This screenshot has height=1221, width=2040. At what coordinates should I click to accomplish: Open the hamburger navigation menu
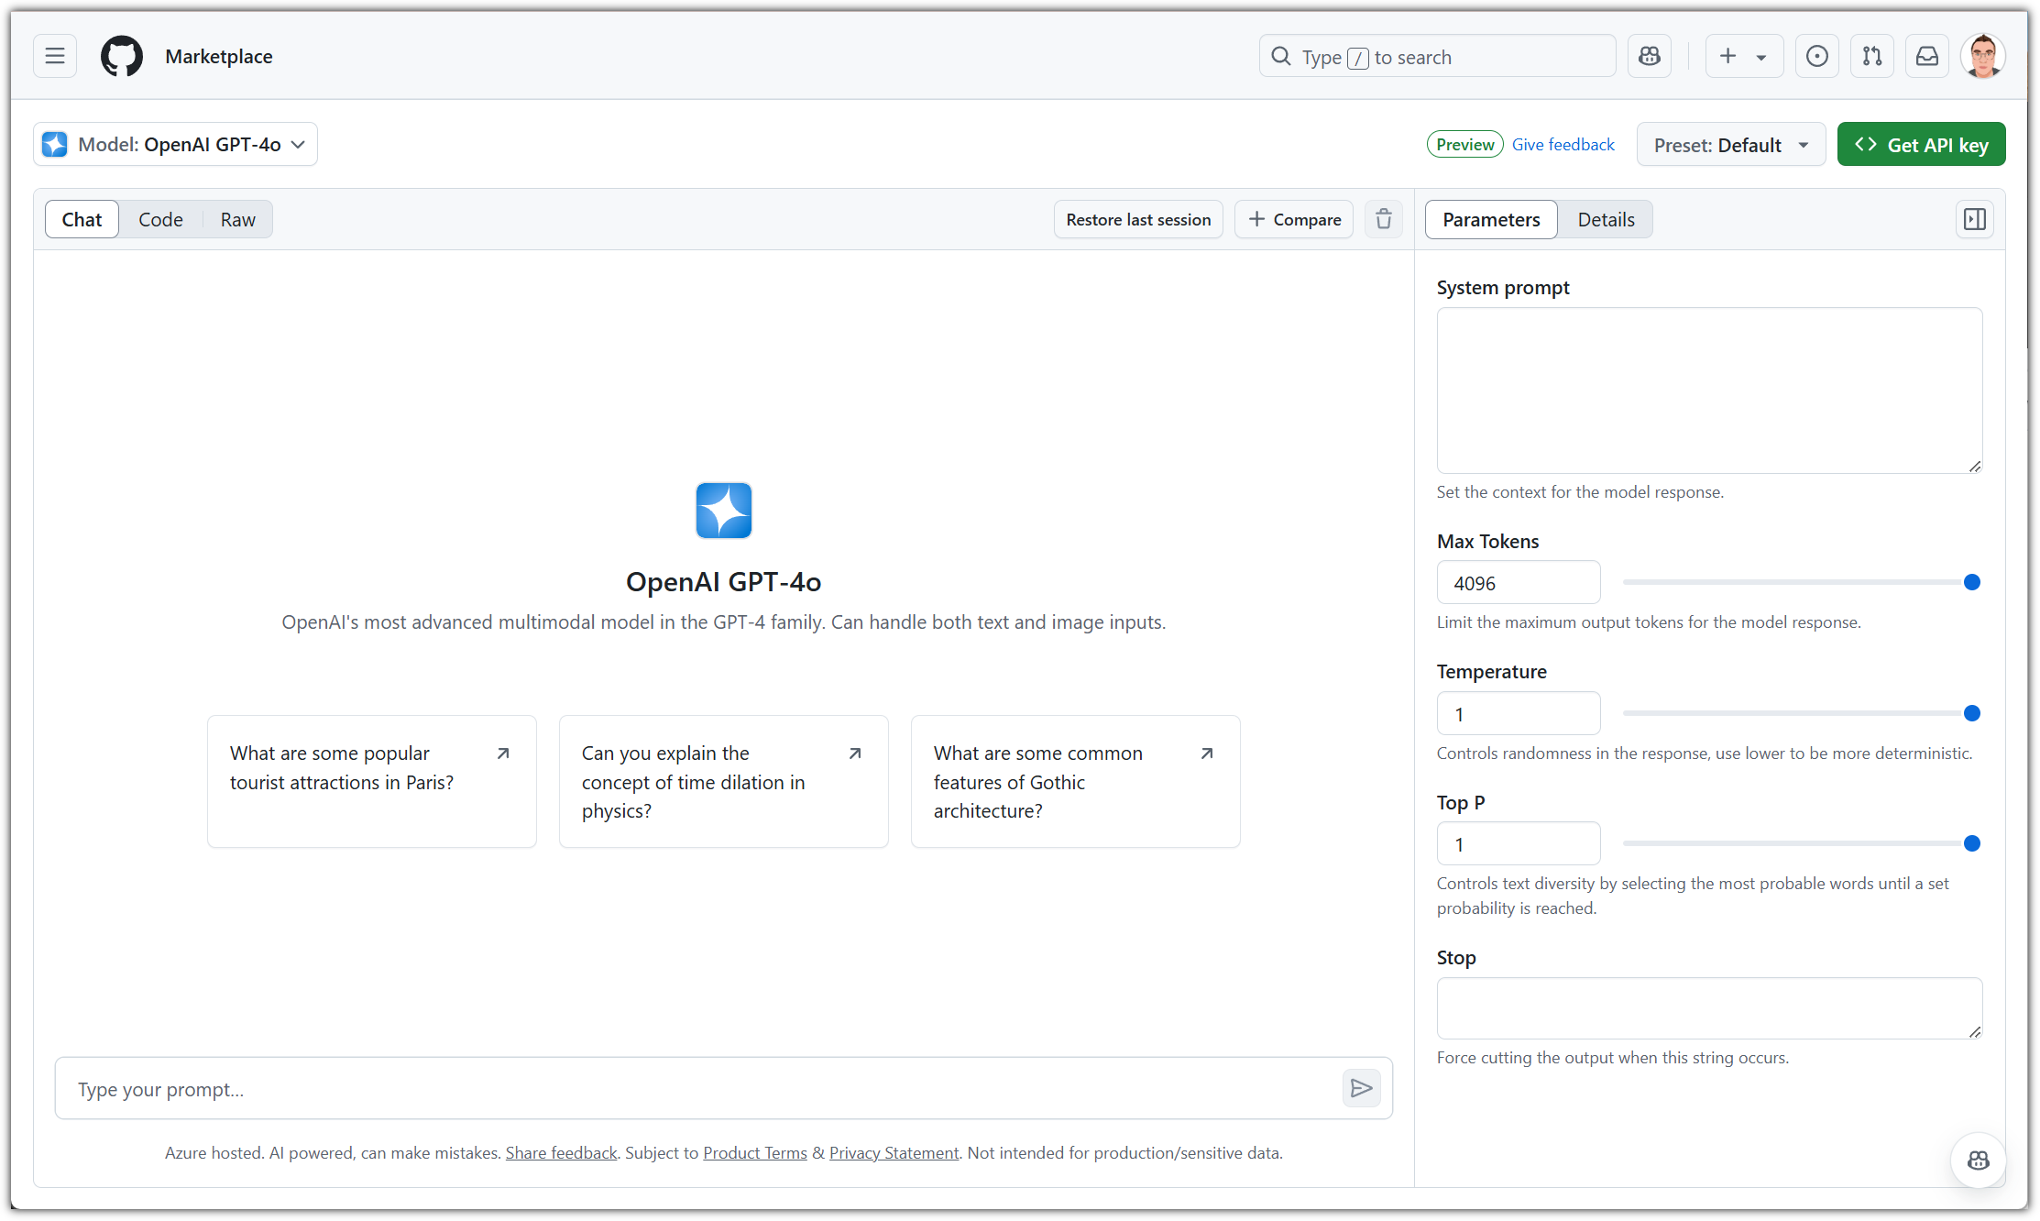coord(55,56)
